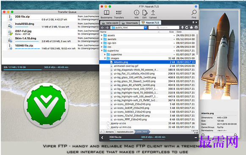Viewport: 246px width, 155px height.
Task: Bookmark this folder with the star icon
Action: tap(191, 28)
